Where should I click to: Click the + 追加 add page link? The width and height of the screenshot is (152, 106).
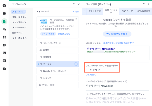tap(76, 12)
